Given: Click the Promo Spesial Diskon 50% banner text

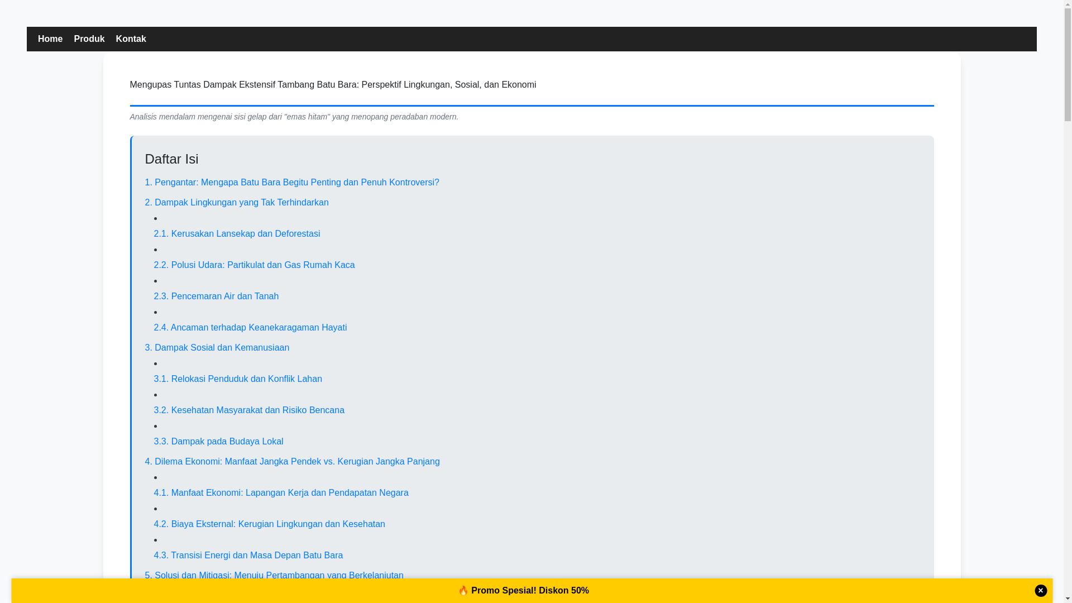Looking at the screenshot, I should click(524, 591).
